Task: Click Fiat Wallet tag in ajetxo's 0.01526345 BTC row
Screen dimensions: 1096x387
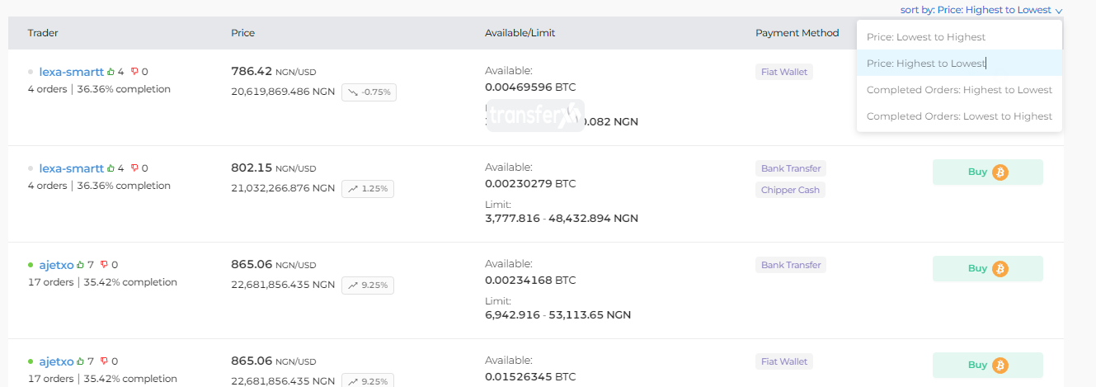Action: (784, 361)
